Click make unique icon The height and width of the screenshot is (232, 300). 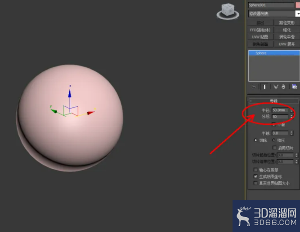pos(276,87)
